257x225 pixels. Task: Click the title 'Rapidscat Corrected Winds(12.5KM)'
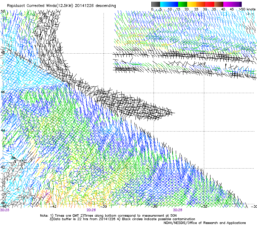(40, 6)
